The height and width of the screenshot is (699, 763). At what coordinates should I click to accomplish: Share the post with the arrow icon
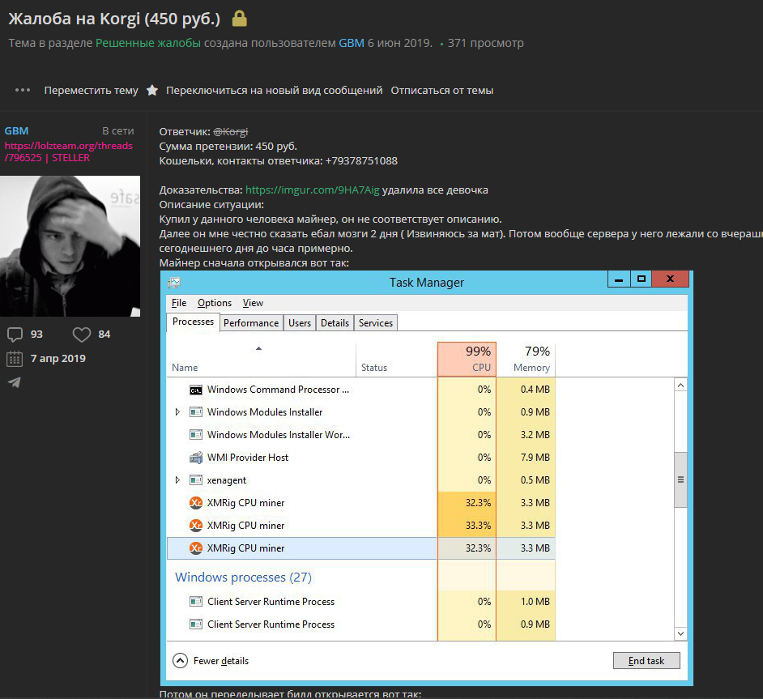(15, 382)
